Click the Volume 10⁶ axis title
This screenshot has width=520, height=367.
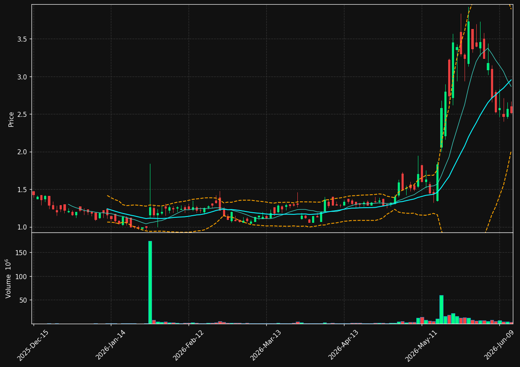tap(8, 278)
